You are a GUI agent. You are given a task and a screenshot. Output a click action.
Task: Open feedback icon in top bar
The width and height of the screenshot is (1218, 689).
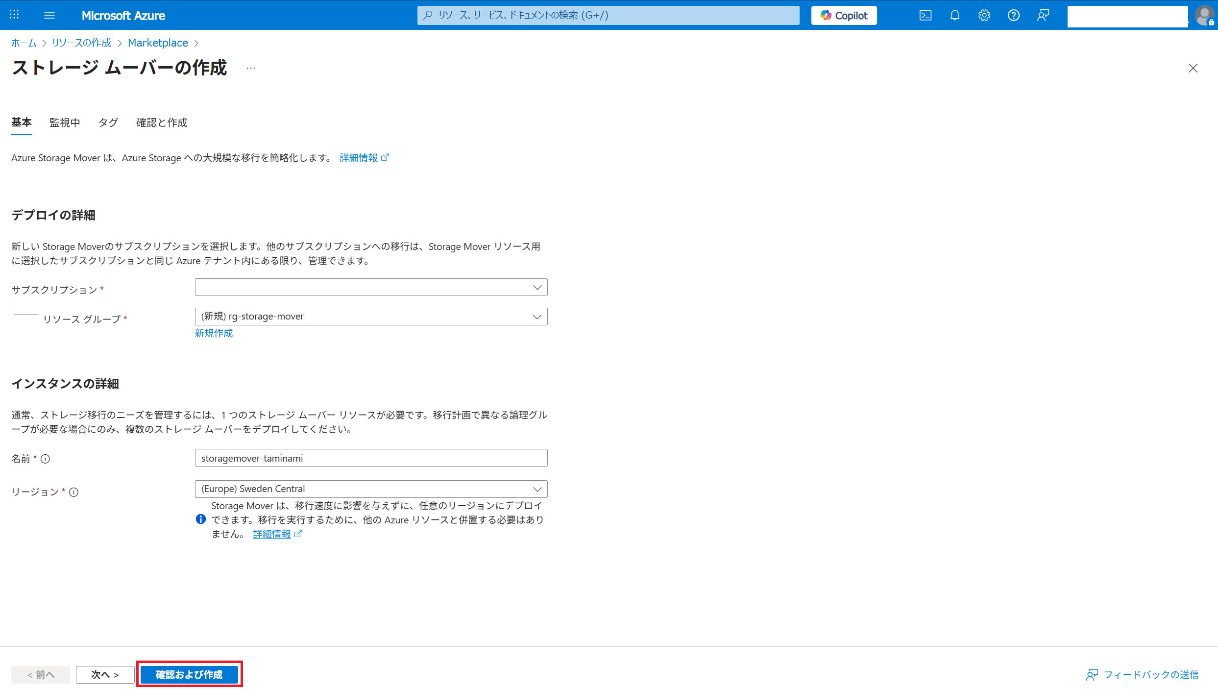[x=1043, y=15]
